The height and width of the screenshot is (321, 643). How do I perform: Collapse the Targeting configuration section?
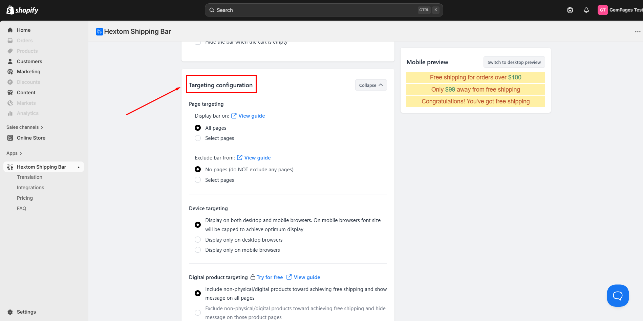(x=371, y=85)
